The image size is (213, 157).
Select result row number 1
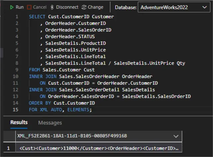tap(9, 148)
